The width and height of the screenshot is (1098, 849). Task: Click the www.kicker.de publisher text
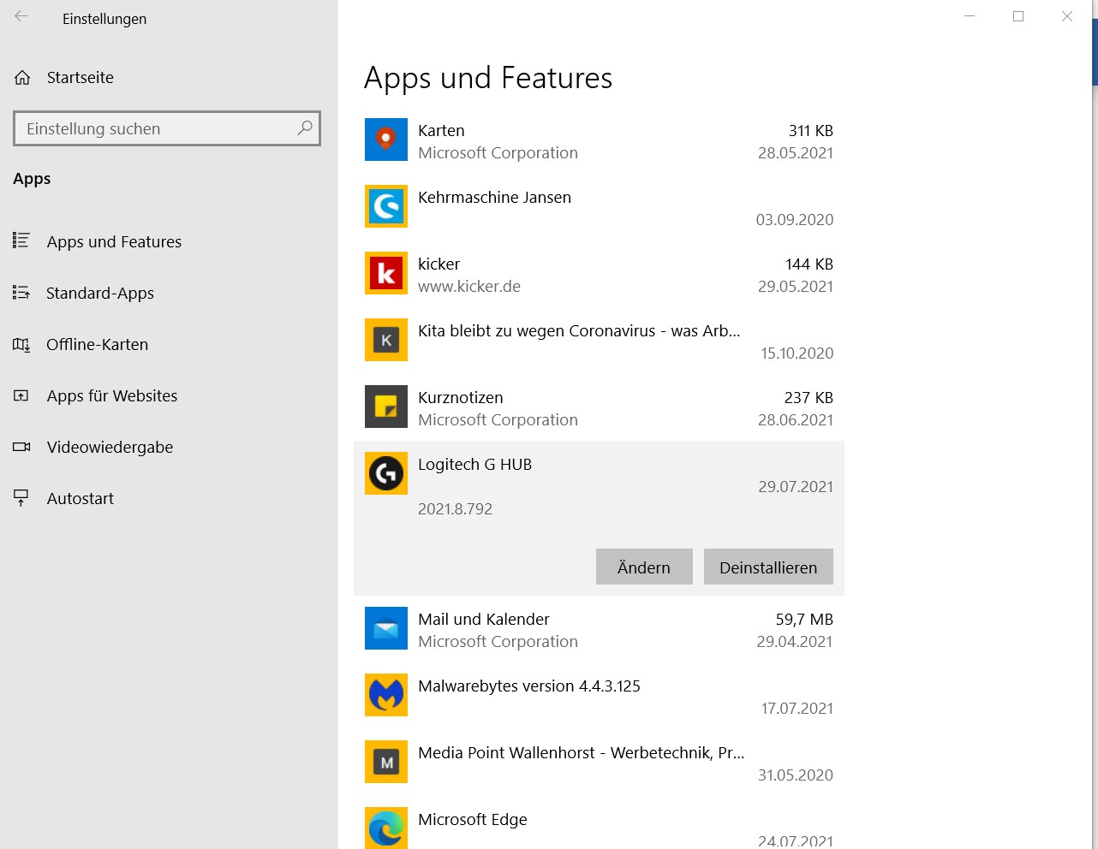pos(469,286)
